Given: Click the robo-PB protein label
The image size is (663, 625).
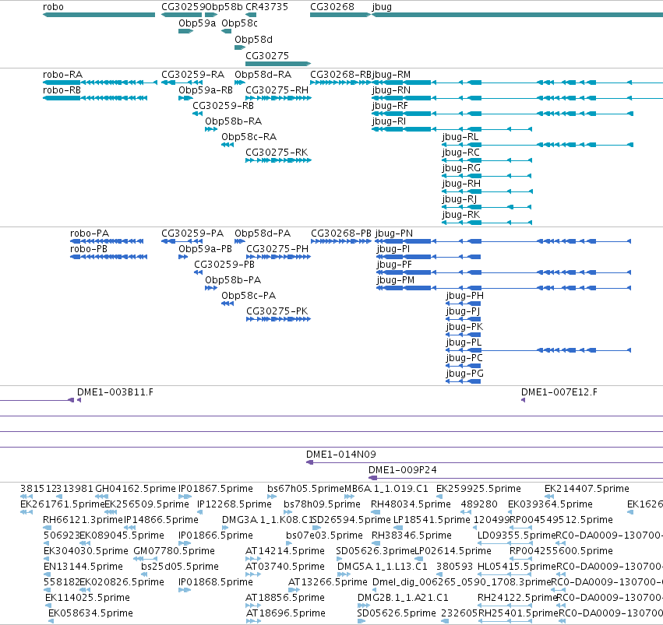Looking at the screenshot, I should pyautogui.click(x=89, y=249).
